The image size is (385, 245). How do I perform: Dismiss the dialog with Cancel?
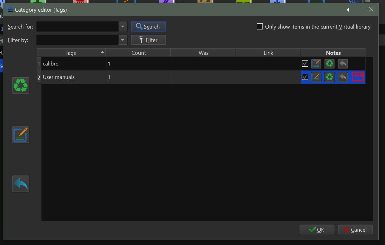[x=355, y=230]
